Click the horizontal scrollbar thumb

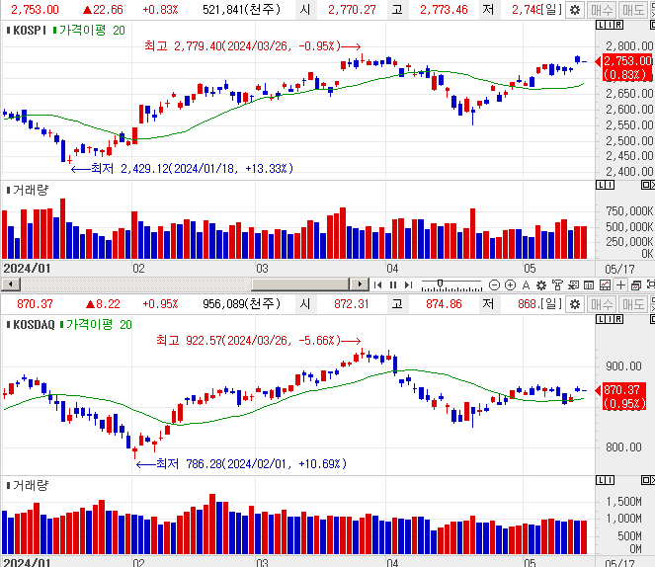[x=300, y=284]
